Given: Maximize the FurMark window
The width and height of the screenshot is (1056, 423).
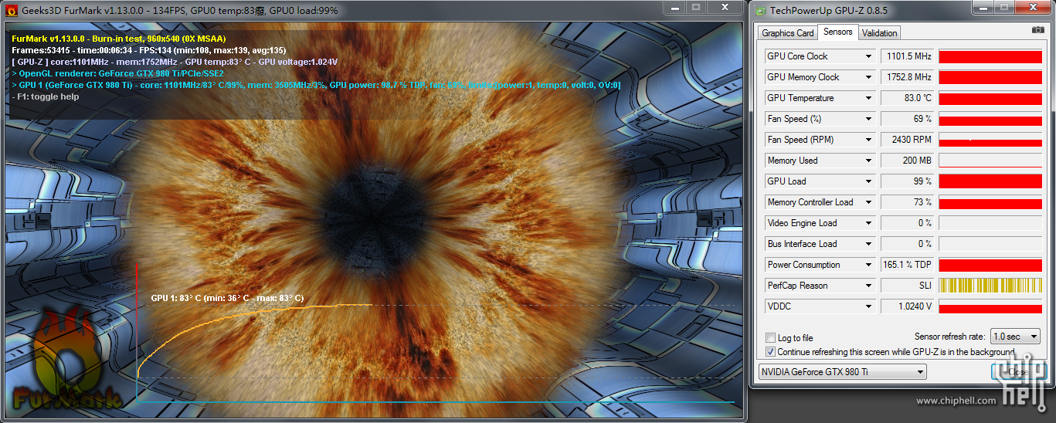Looking at the screenshot, I should [696, 7].
